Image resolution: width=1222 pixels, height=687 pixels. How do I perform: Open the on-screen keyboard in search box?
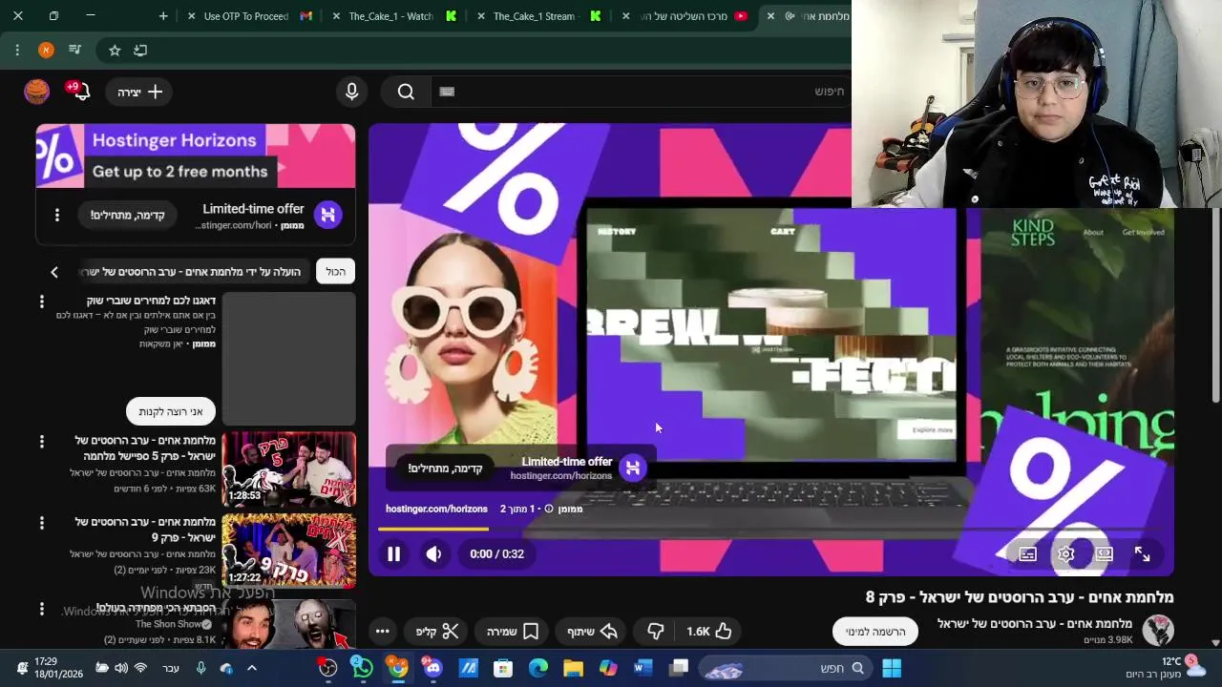point(447,92)
